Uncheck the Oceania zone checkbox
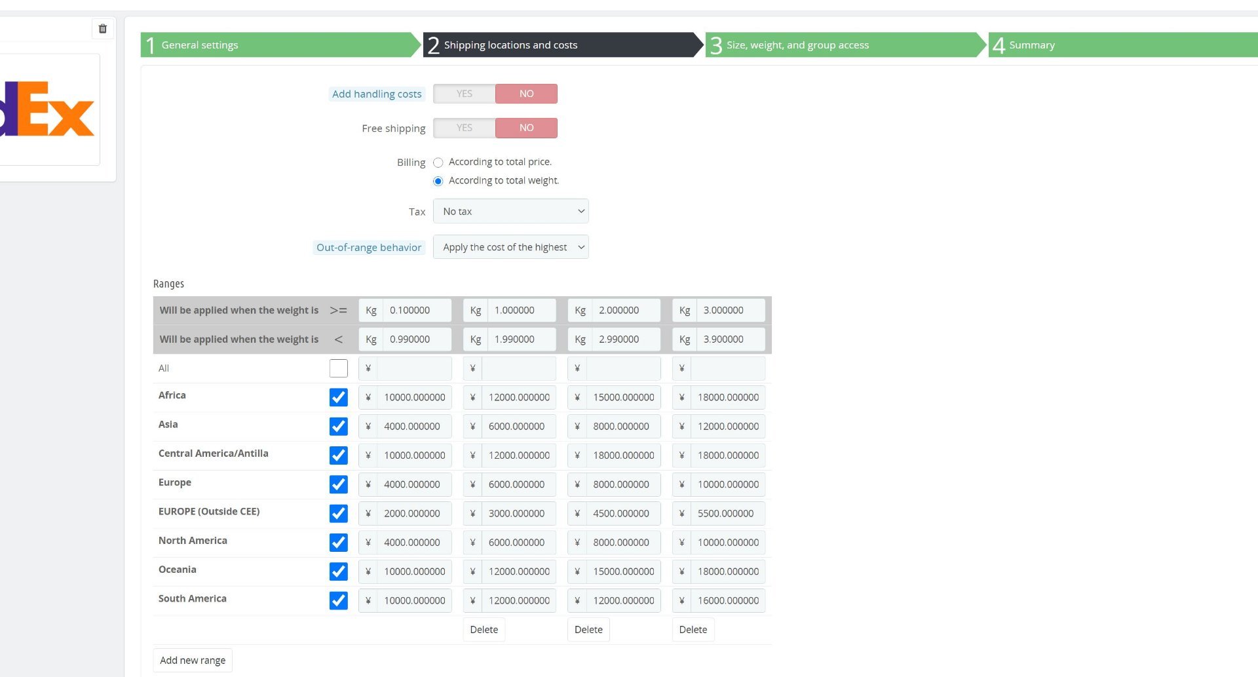This screenshot has width=1258, height=677. coord(339,571)
